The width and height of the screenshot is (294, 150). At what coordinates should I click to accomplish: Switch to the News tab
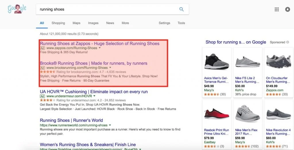[110, 23]
